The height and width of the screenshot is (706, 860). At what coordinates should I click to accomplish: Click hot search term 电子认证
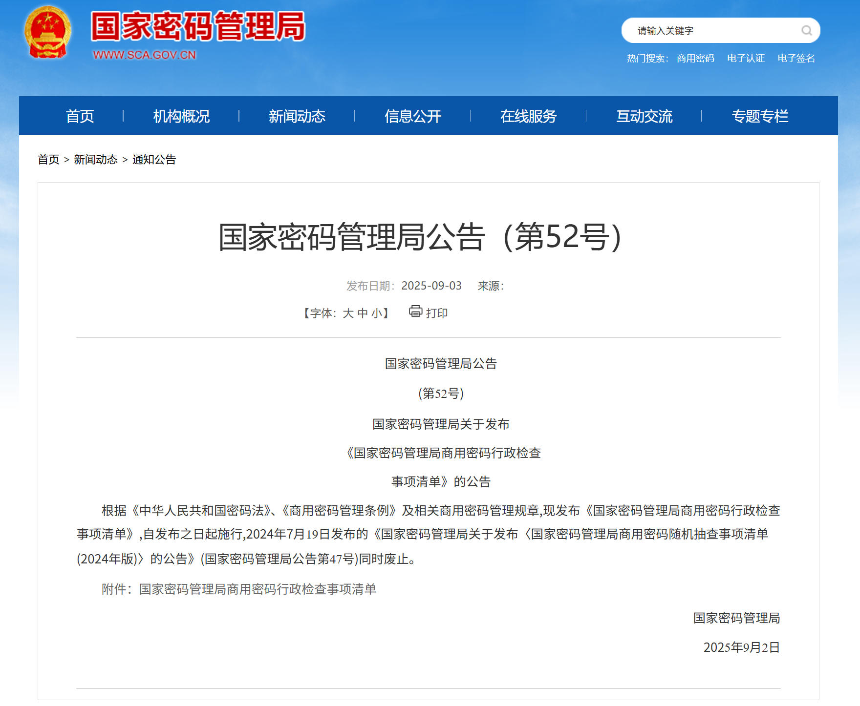746,59
